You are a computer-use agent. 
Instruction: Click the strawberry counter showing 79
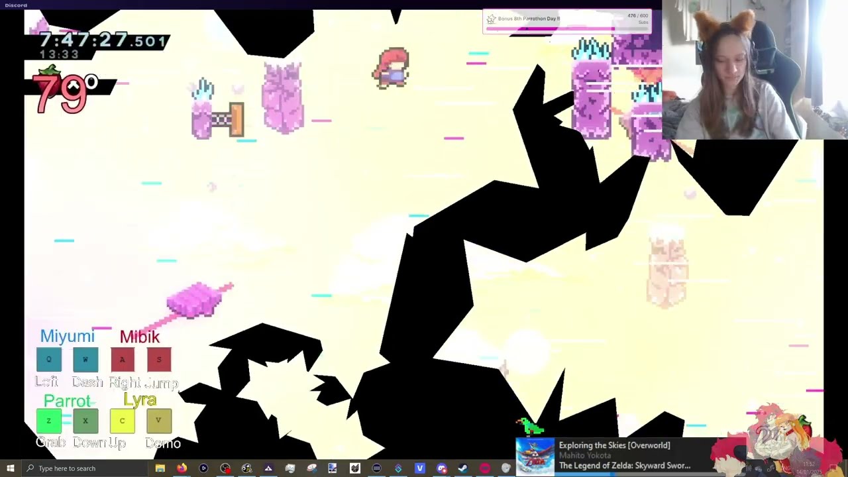click(66, 91)
